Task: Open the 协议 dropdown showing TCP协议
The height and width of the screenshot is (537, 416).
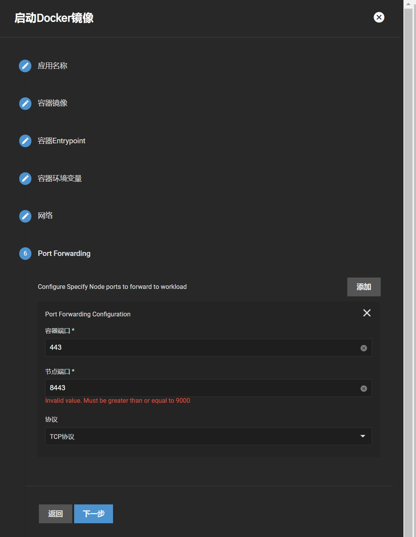Action: (x=208, y=437)
